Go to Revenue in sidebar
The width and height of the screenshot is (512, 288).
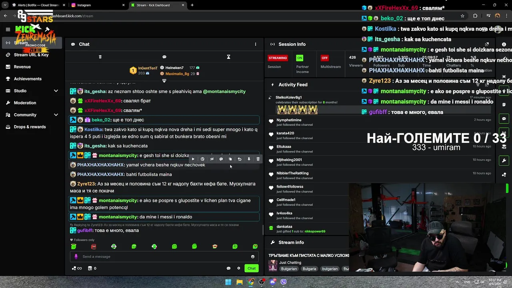point(31,67)
